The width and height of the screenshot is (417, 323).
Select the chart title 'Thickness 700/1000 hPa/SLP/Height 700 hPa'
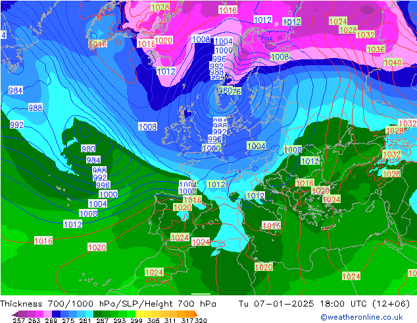[108, 304]
